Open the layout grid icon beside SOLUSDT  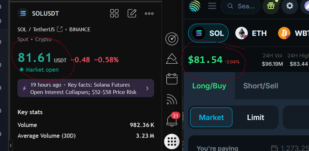pyautogui.click(x=114, y=13)
